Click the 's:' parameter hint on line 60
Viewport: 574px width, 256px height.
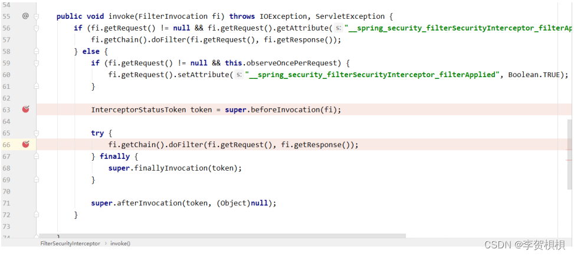click(x=239, y=75)
